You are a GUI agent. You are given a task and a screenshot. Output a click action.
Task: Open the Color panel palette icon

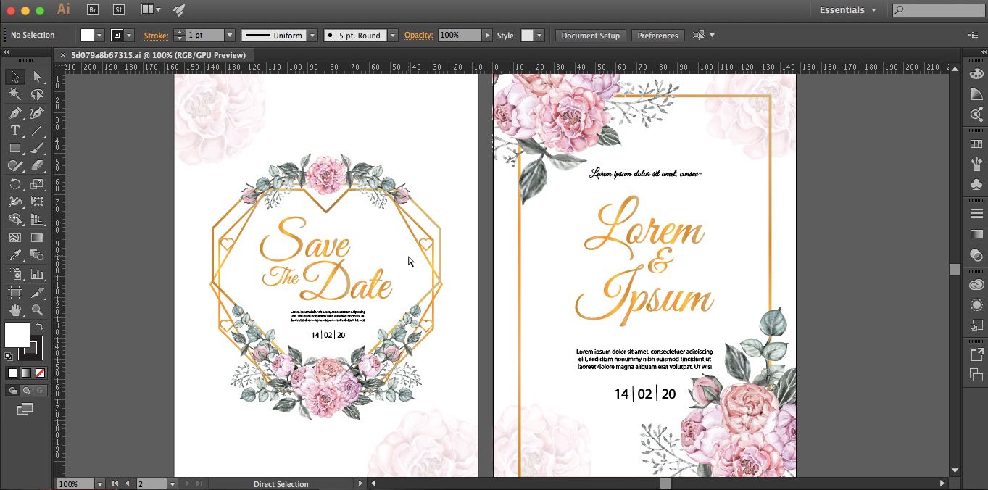click(976, 74)
